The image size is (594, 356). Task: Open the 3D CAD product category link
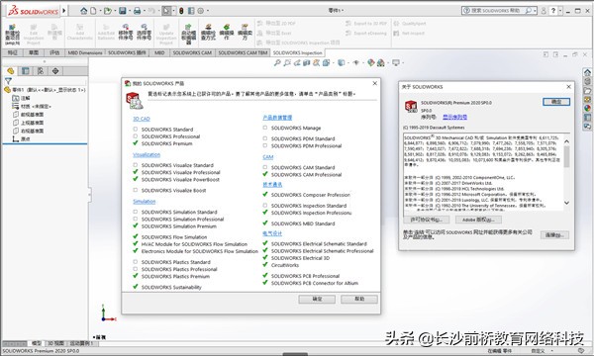[142, 119]
